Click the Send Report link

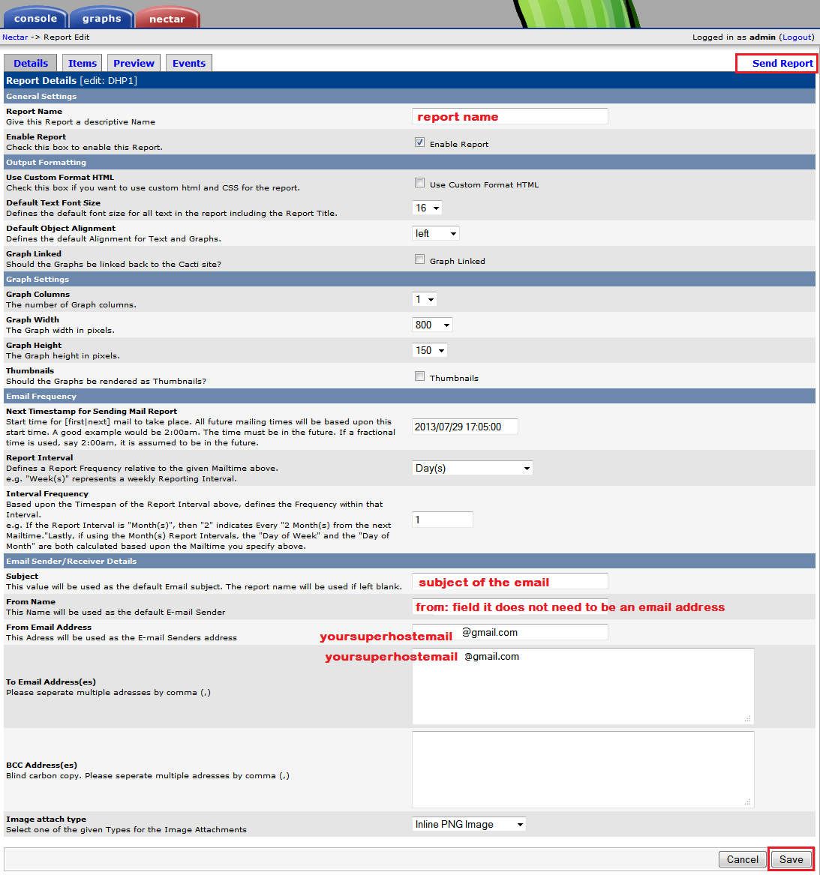(782, 64)
